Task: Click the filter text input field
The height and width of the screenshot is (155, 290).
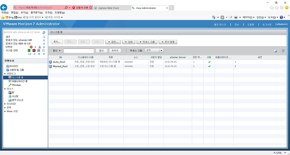Action: tap(79, 51)
